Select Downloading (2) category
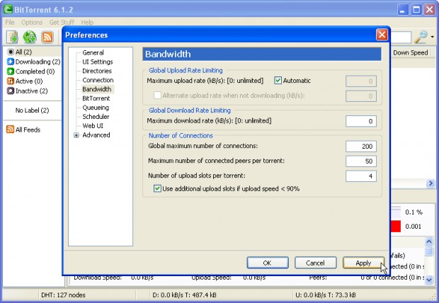The height and width of the screenshot is (303, 439). click(33, 62)
